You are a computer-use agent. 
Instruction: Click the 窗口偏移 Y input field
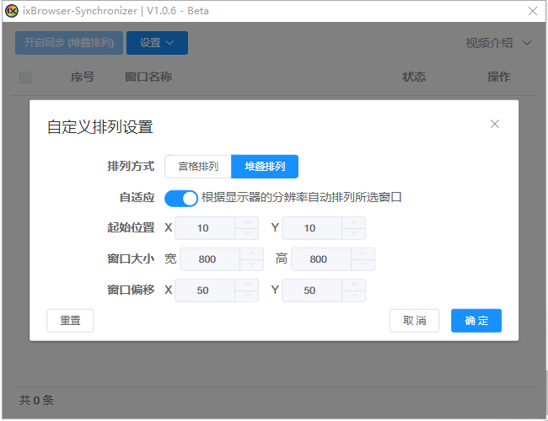coord(312,290)
